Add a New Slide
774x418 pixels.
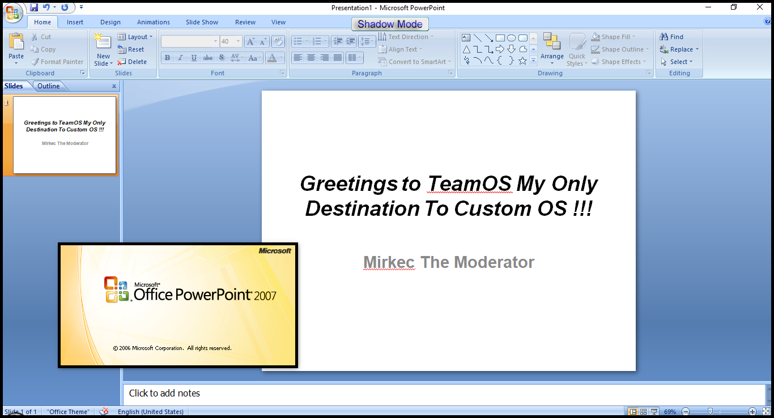pyautogui.click(x=103, y=50)
